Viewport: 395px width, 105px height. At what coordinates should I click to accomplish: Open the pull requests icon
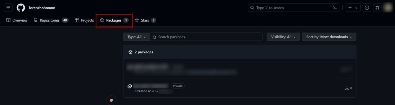[x=377, y=8]
